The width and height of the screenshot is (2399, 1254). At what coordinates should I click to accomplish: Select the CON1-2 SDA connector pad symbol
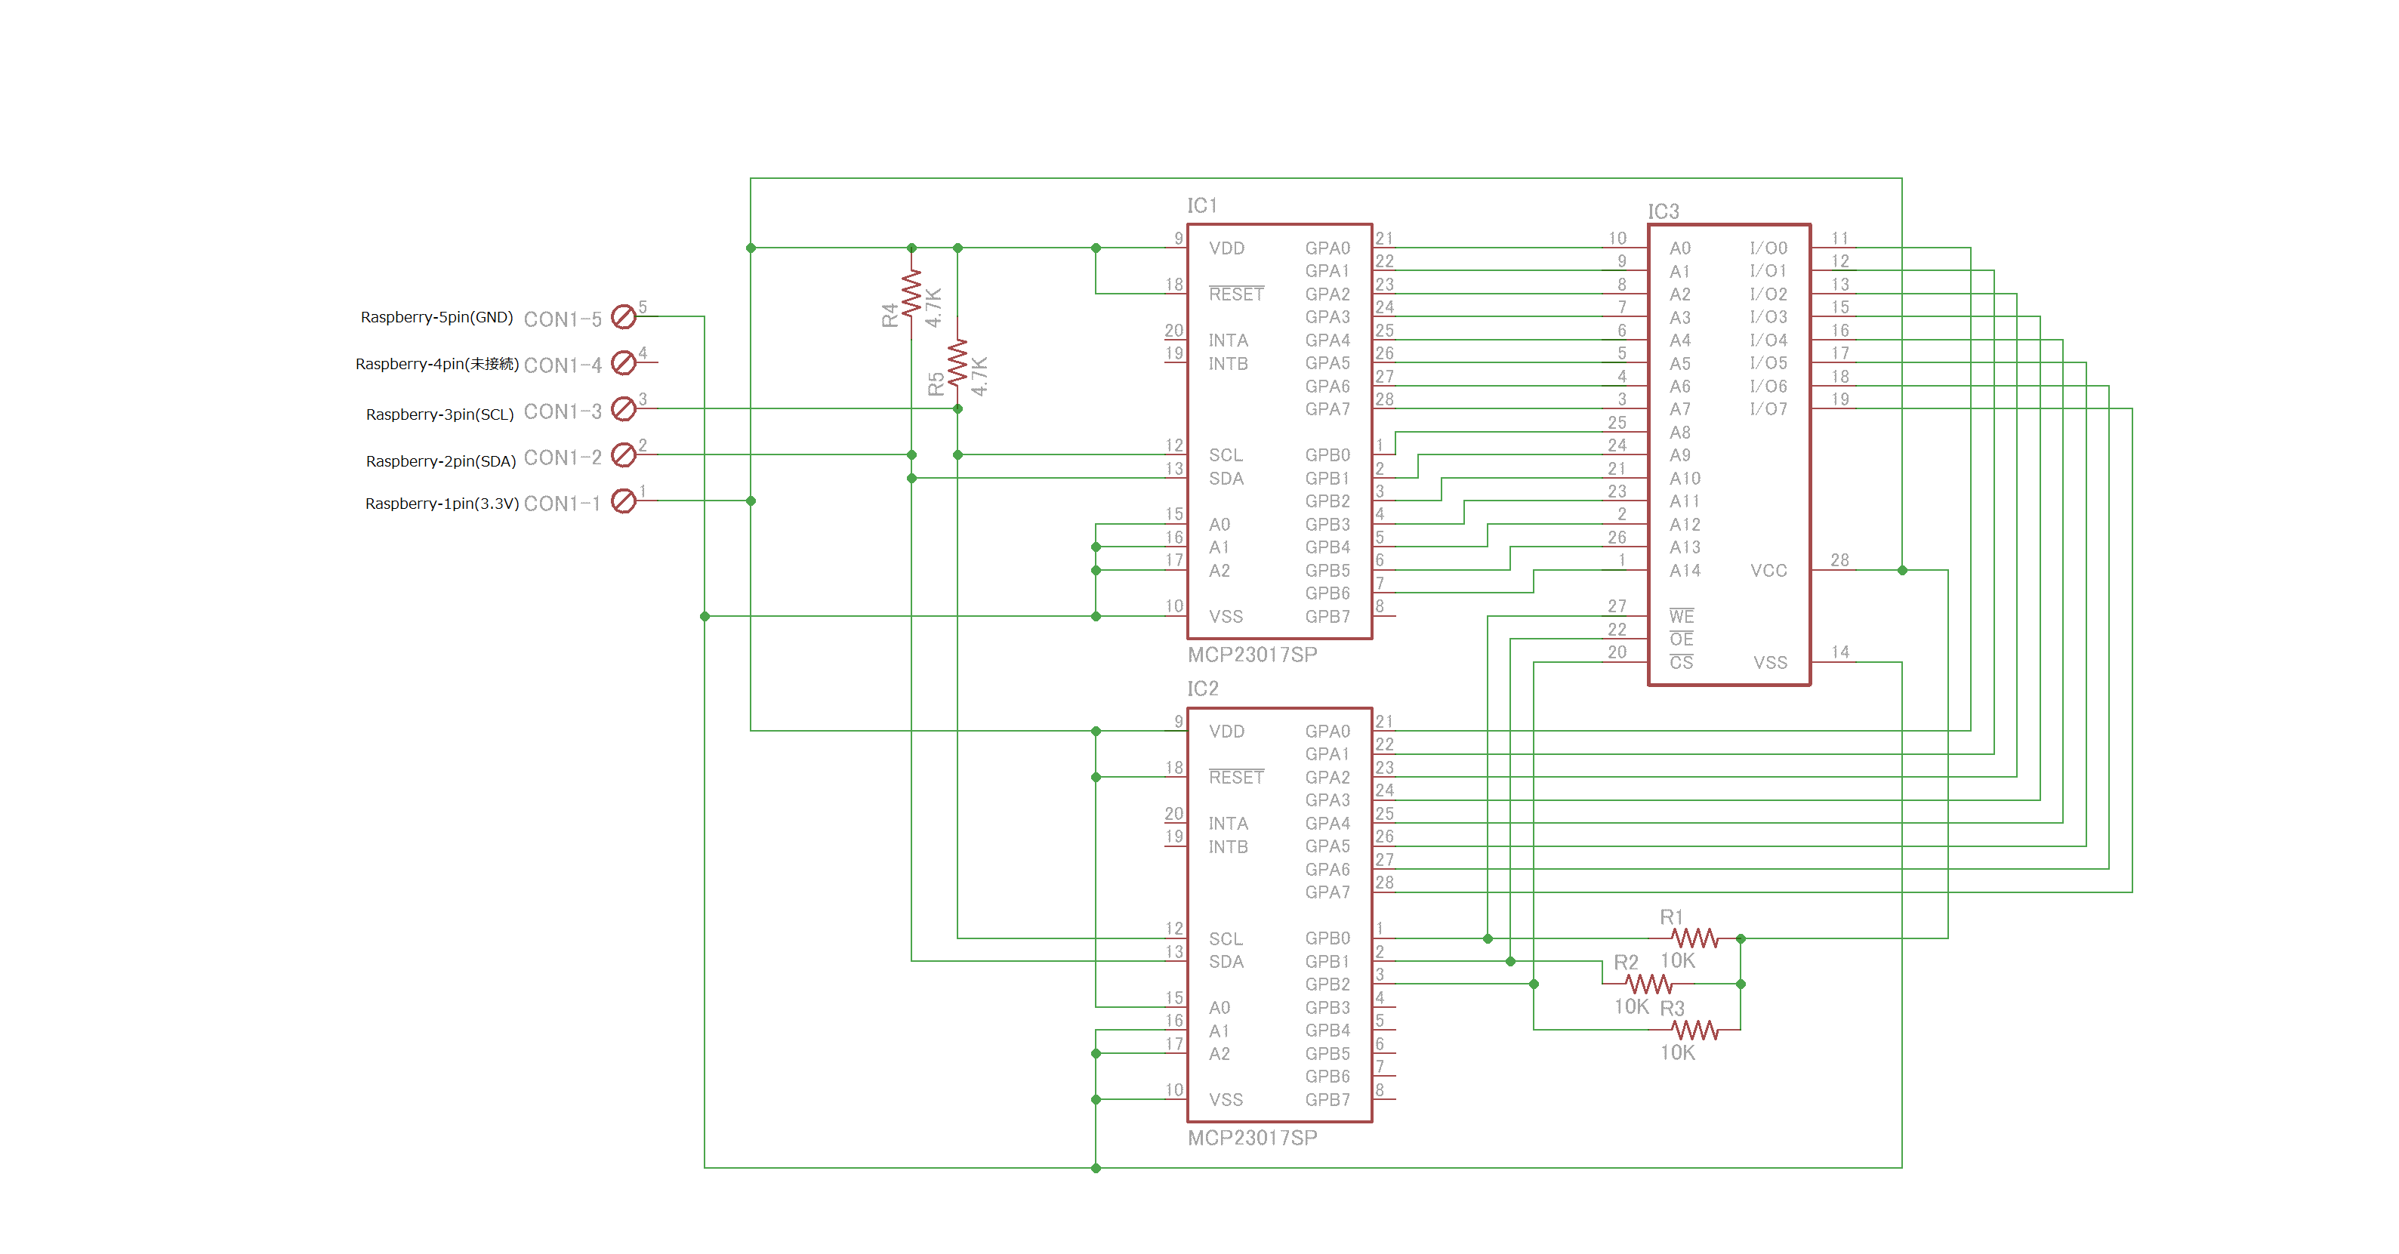pos(623,454)
